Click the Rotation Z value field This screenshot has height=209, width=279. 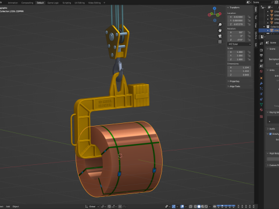pos(237,39)
